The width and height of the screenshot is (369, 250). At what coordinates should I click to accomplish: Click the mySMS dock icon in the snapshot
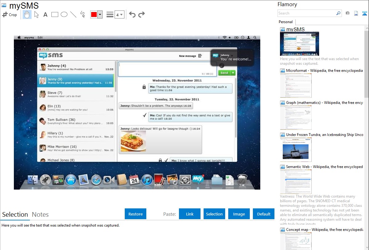198,180
